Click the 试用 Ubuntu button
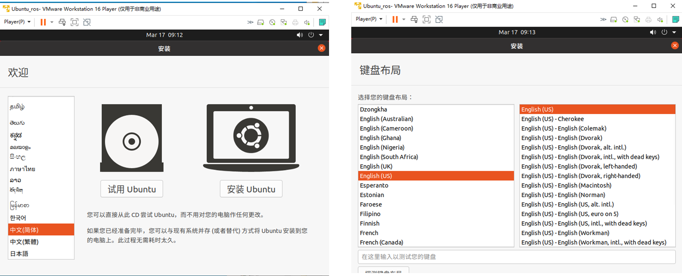Image resolution: width=682 pixels, height=276 pixels. coord(132,189)
